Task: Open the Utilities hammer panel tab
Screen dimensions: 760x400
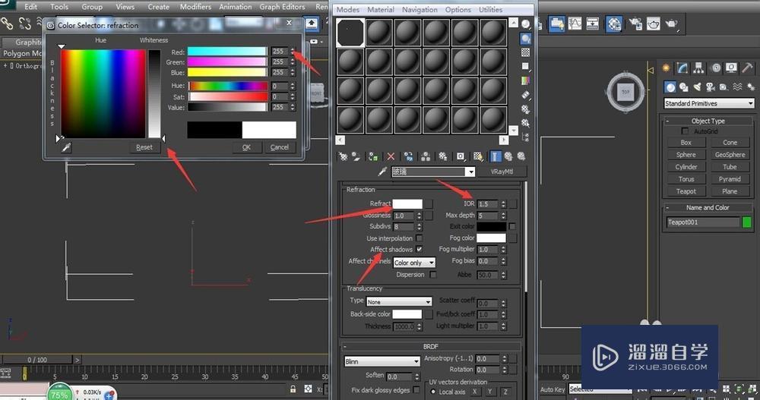Action: pos(748,68)
